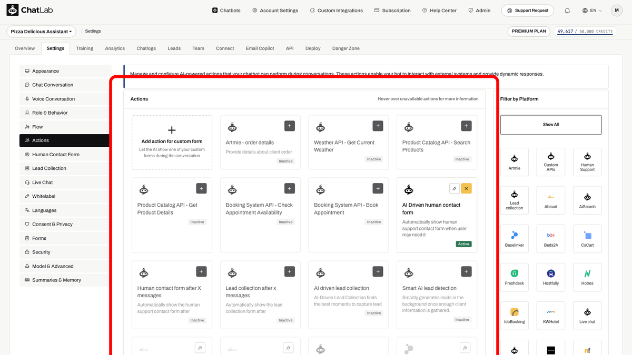632x355 pixels.
Task: Open the notifications bell
Action: click(567, 11)
